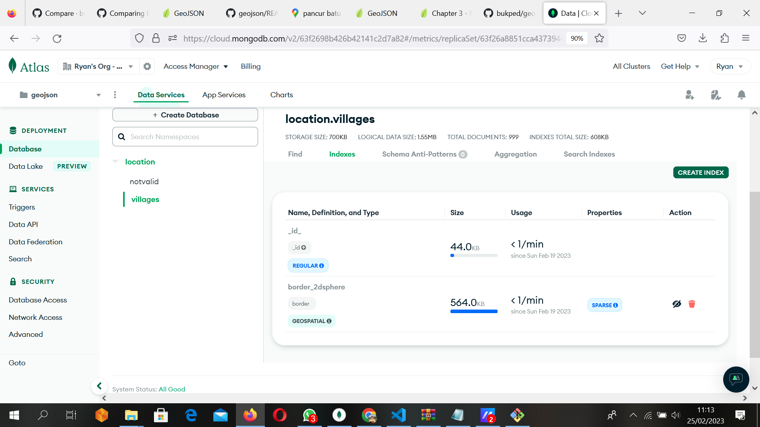Hide the border_2dsphere index

pos(676,304)
